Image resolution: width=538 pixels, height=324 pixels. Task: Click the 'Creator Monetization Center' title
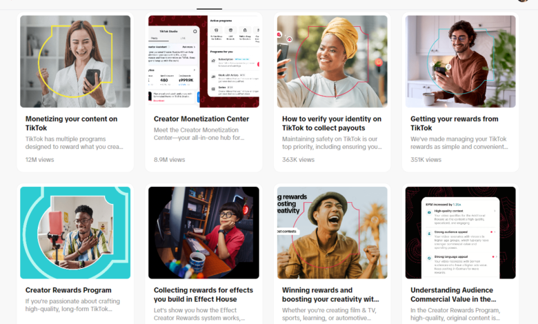201,119
